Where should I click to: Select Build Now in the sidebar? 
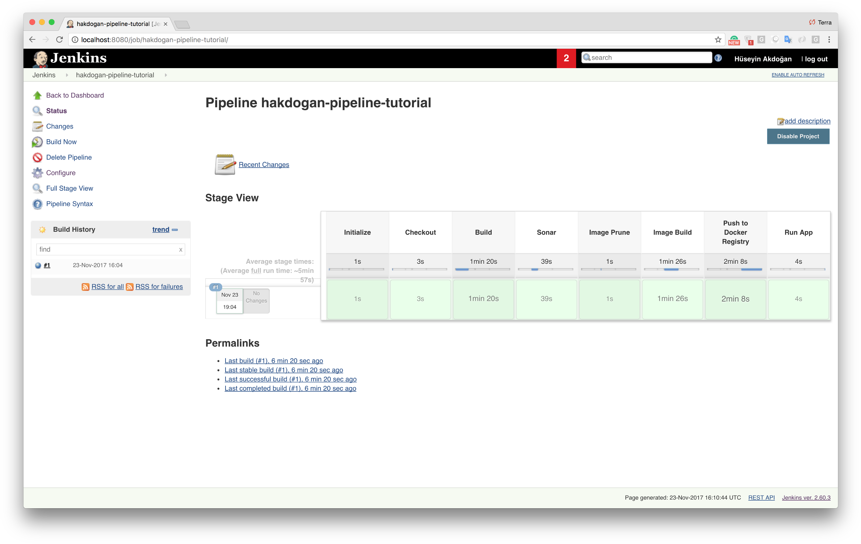pyautogui.click(x=61, y=142)
